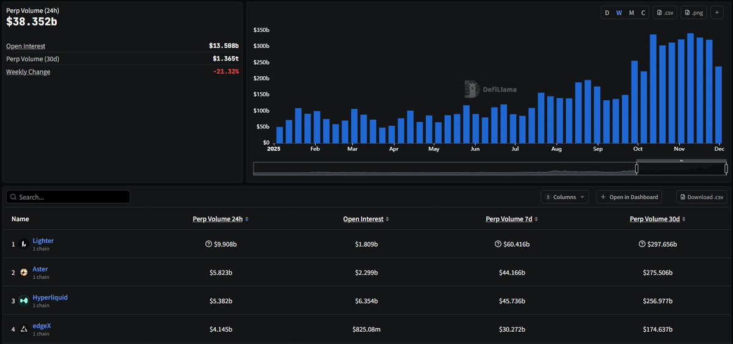Viewport: 733px width, 344px height.
Task: Click the $350b y-axis label
Action: coord(261,30)
